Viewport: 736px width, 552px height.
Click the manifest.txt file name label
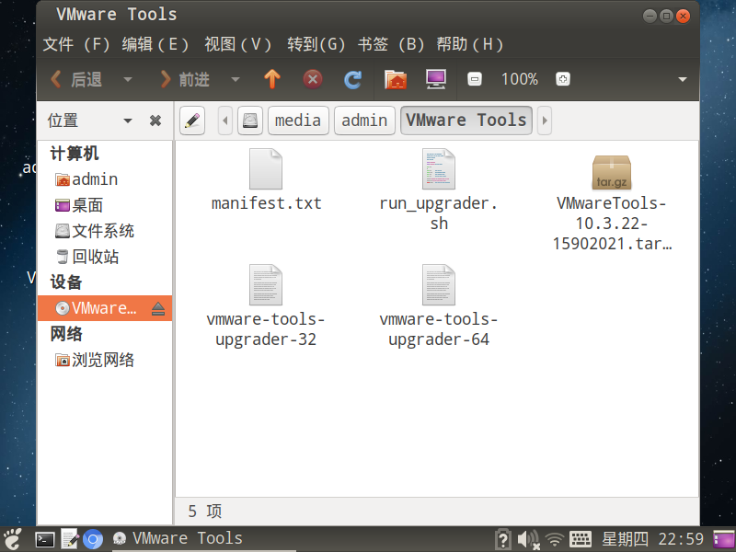[266, 203]
